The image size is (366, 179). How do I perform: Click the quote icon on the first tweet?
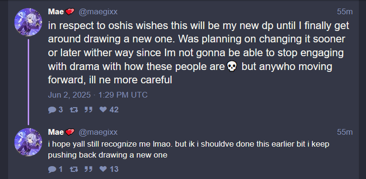pos(88,109)
